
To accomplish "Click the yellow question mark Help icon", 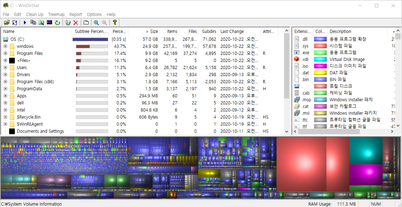I will [x=114, y=23].
